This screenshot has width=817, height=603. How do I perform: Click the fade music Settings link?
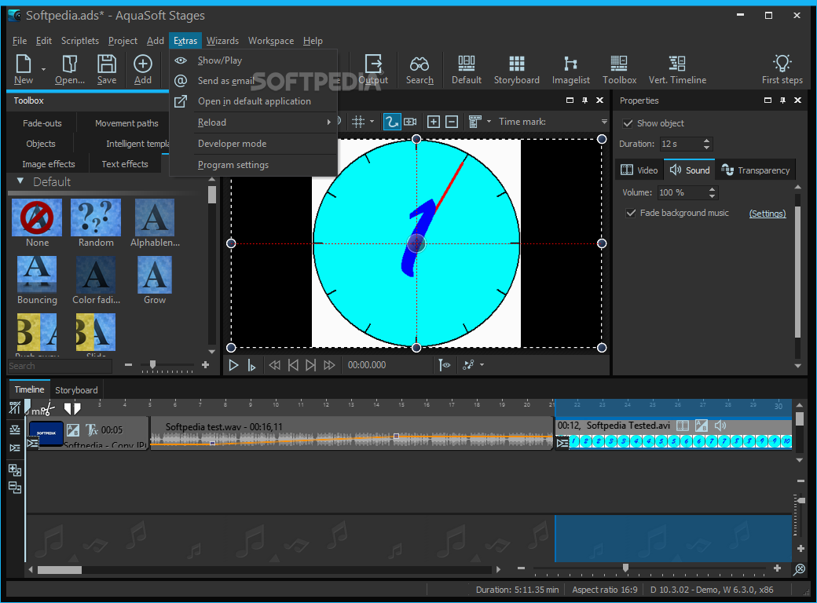pos(767,214)
